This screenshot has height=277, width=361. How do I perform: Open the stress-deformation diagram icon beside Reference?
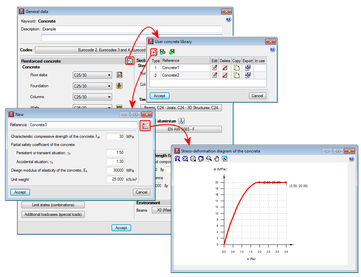[x=146, y=126]
